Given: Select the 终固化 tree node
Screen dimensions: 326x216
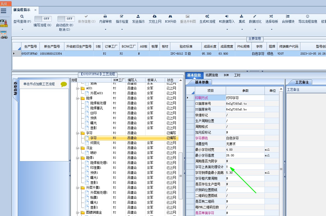Looking at the screenshot, I should (x=95, y=143).
